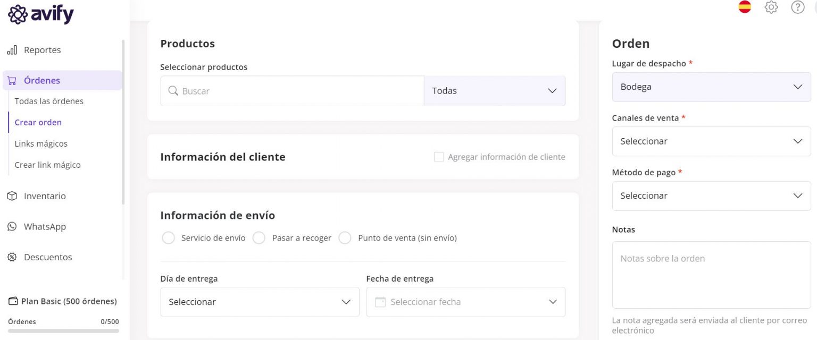Open the settings gear icon
Image resolution: width=817 pixels, height=340 pixels.
pyautogui.click(x=771, y=7)
